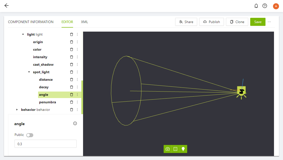Click the delete icon next to angle property
Viewport: 283px width, 160px height.
tap(71, 95)
